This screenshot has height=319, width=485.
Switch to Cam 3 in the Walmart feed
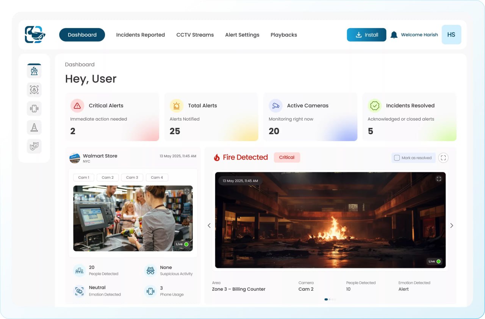(x=132, y=177)
